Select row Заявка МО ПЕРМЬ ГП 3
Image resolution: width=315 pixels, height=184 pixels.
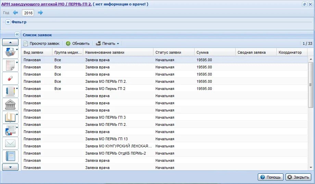tap(165, 117)
